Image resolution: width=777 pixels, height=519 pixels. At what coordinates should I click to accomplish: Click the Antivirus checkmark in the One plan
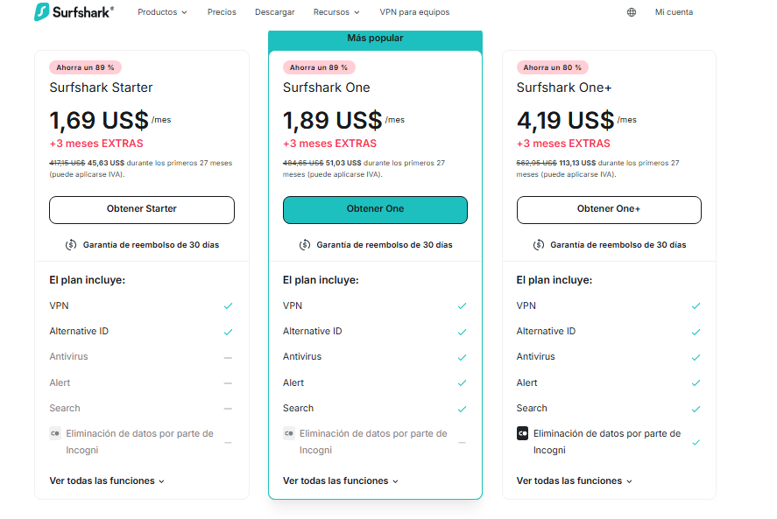(x=462, y=357)
